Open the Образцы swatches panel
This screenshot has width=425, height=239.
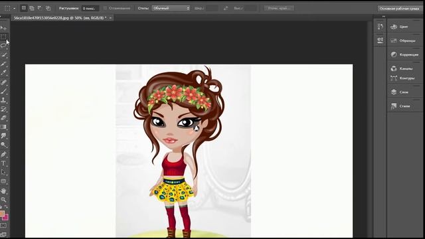(403, 40)
